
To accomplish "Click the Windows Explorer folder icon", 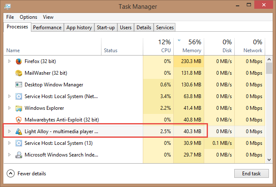I will coord(19,108).
